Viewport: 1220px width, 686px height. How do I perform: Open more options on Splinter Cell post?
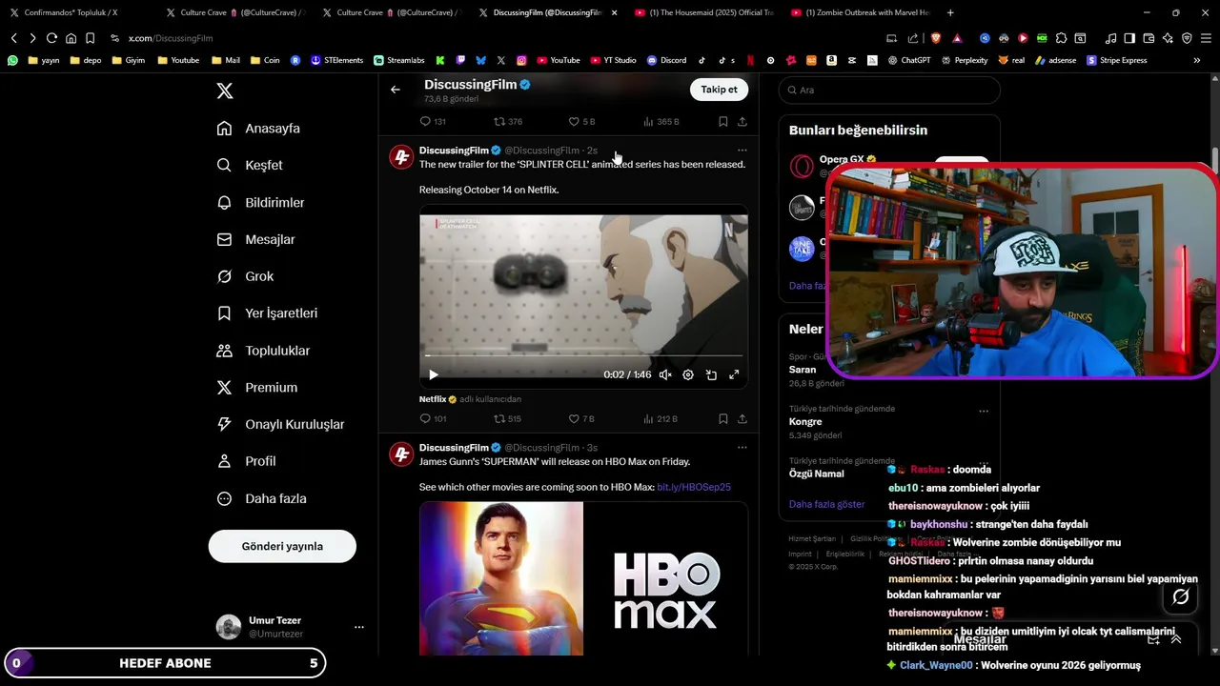point(742,151)
